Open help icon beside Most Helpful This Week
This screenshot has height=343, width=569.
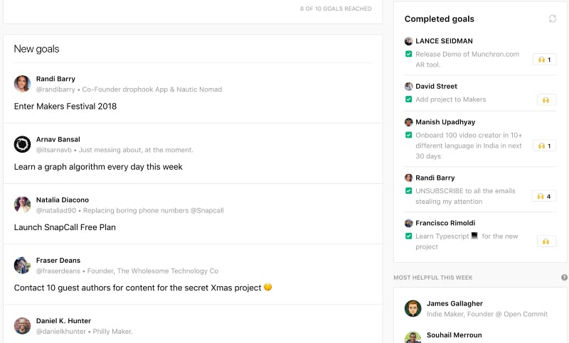point(564,278)
